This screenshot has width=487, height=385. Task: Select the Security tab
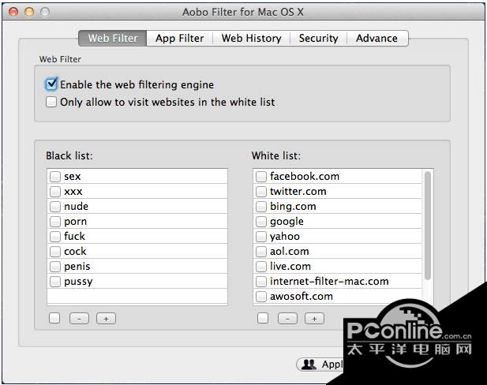click(318, 38)
